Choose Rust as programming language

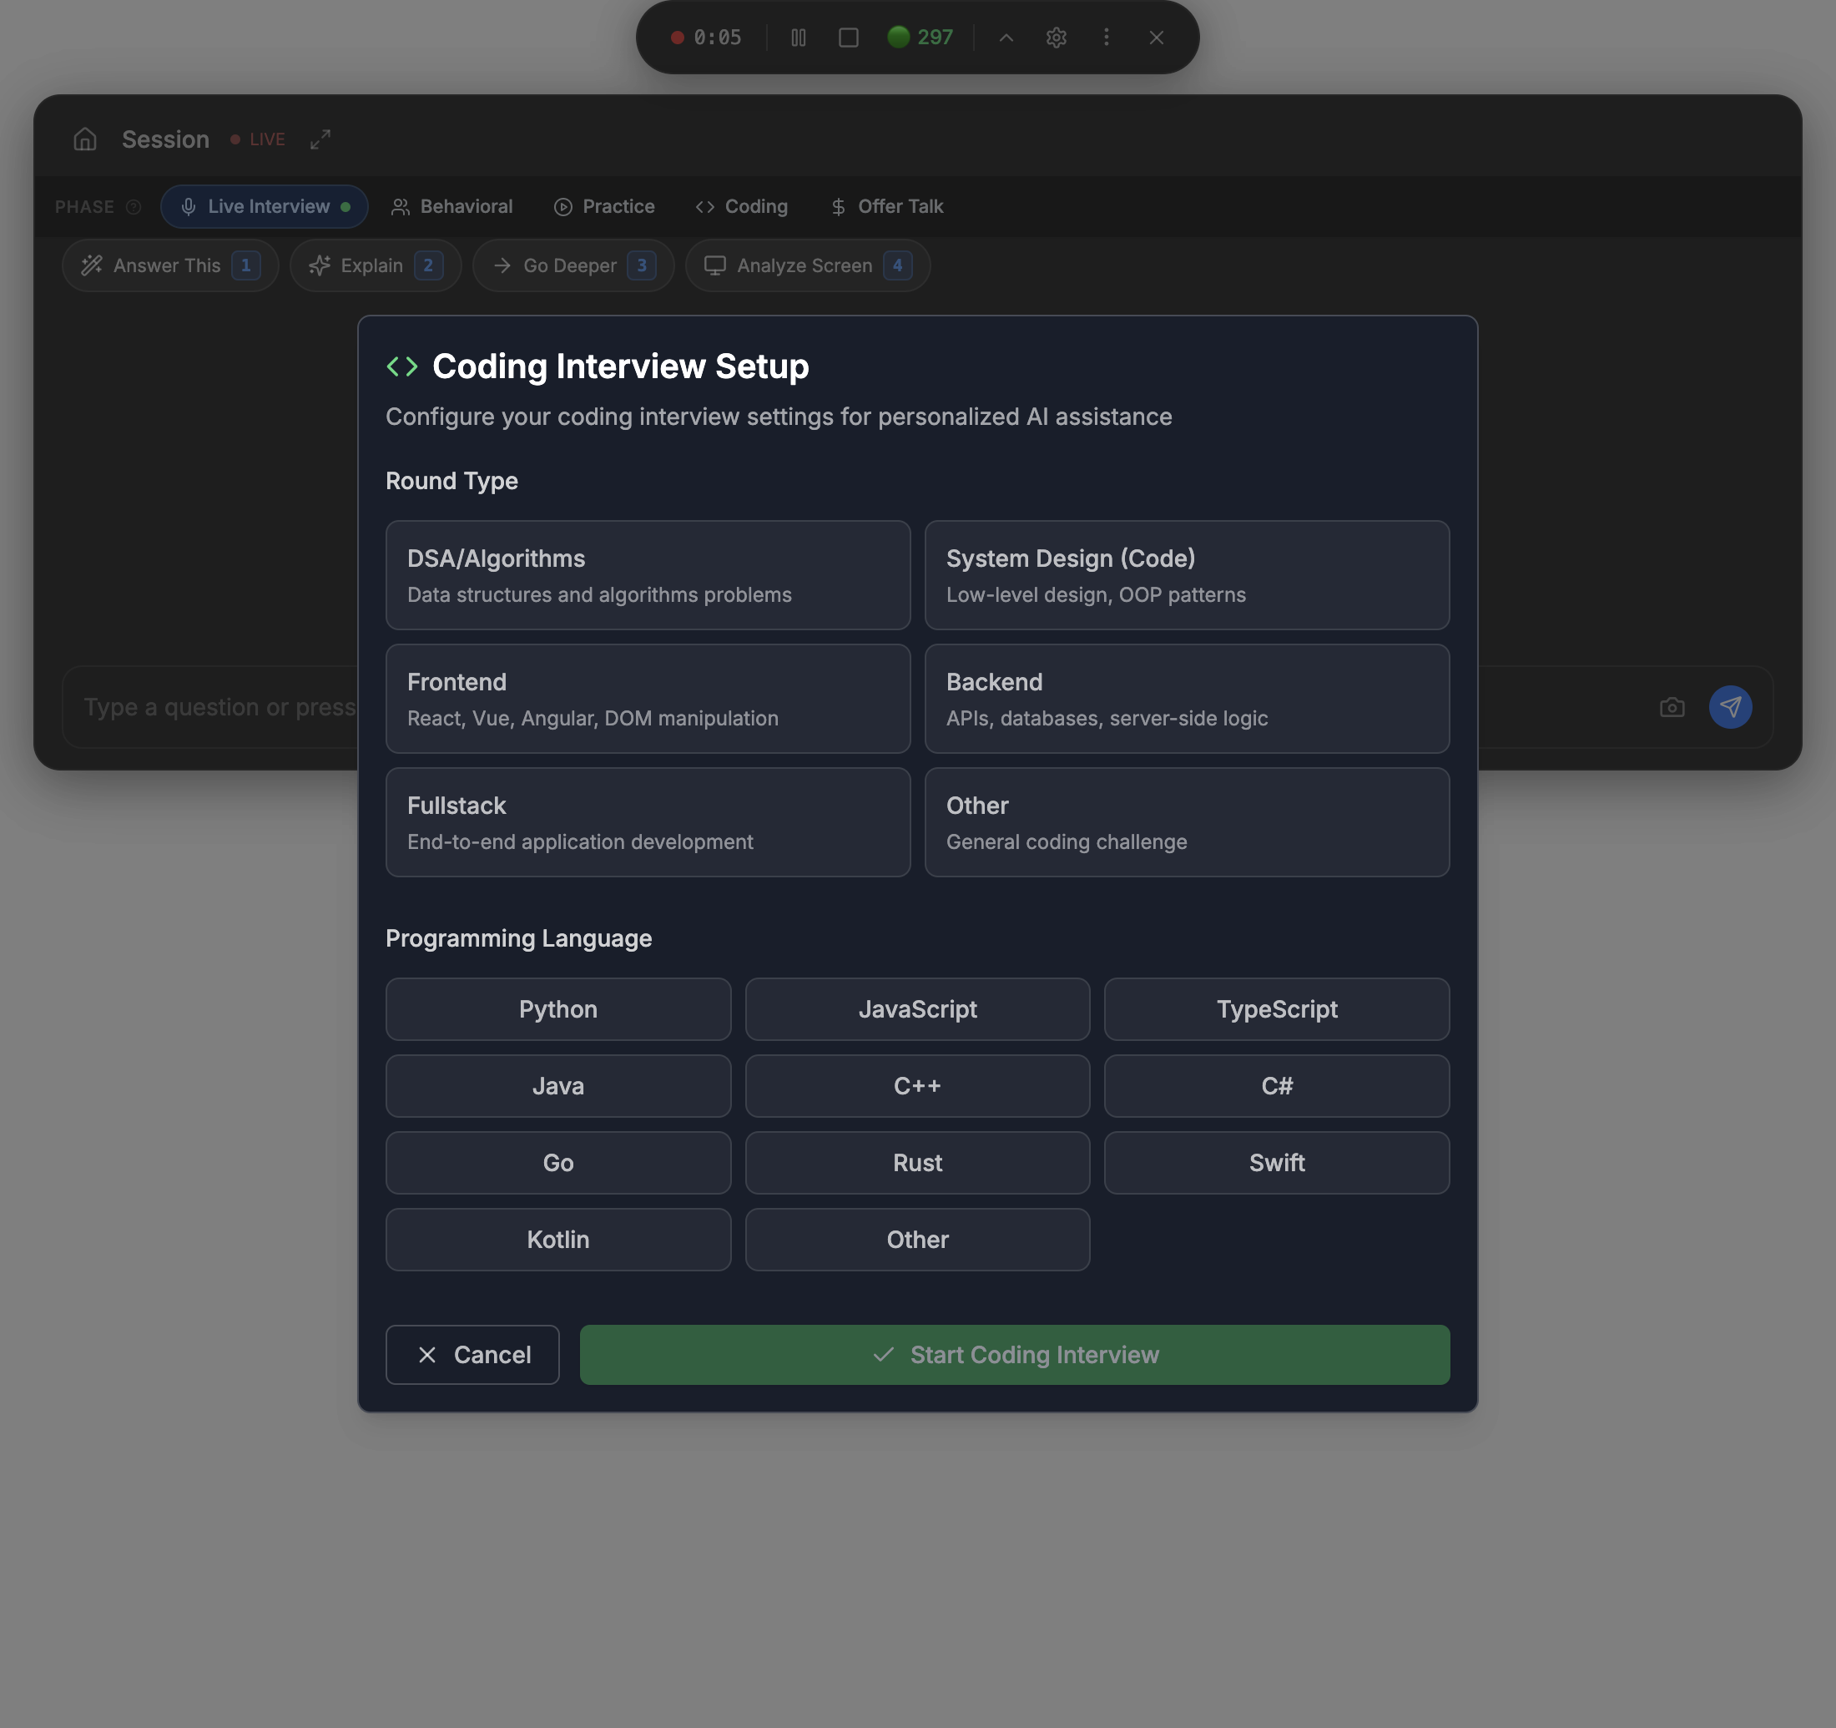pos(918,1163)
